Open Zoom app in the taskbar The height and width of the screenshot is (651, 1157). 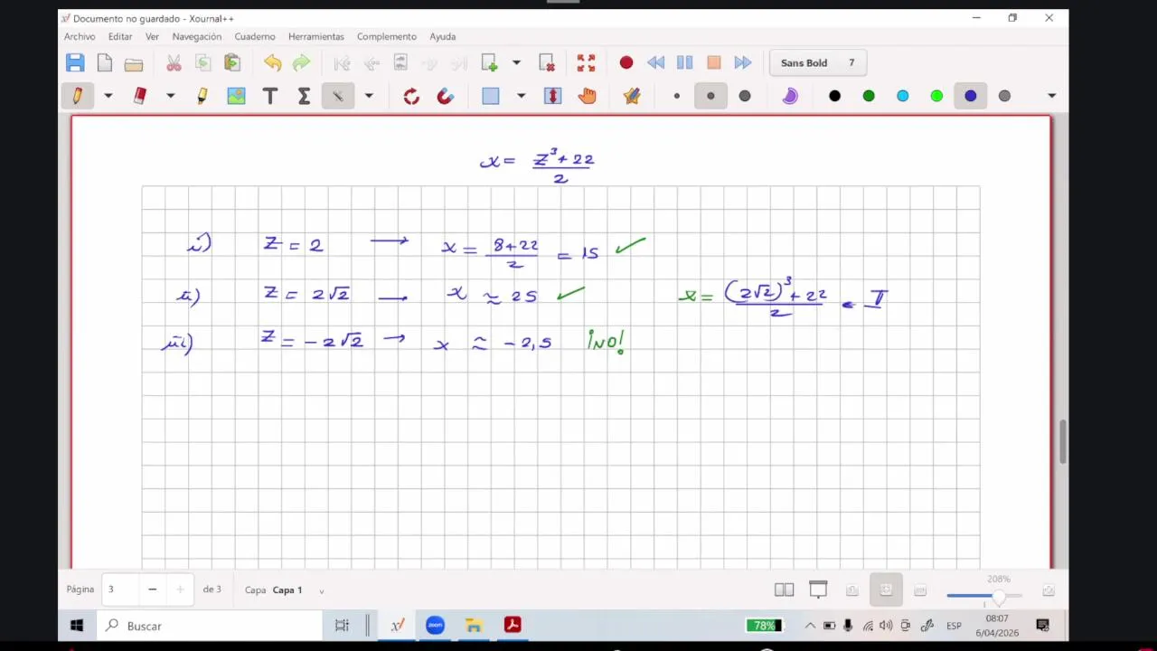click(x=435, y=625)
